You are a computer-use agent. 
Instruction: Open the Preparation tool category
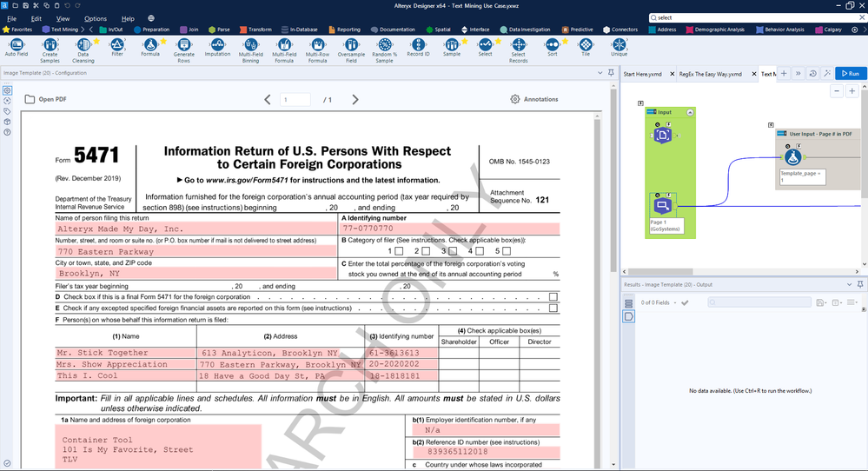(x=152, y=30)
